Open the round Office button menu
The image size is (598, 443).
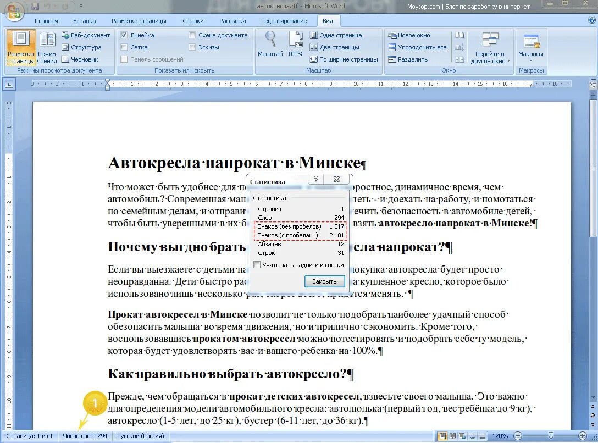(x=14, y=12)
